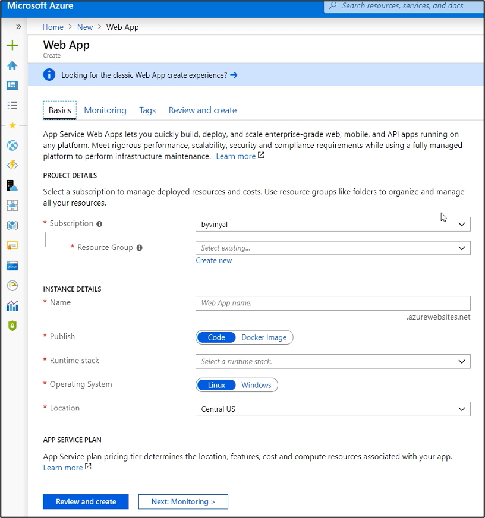Open the Runtime stack dropdown
This screenshot has width=485, height=518.
(332, 361)
